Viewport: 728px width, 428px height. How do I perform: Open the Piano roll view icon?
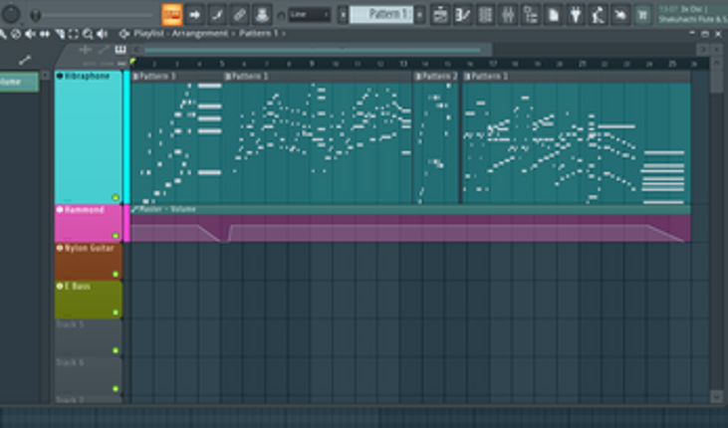(x=462, y=15)
